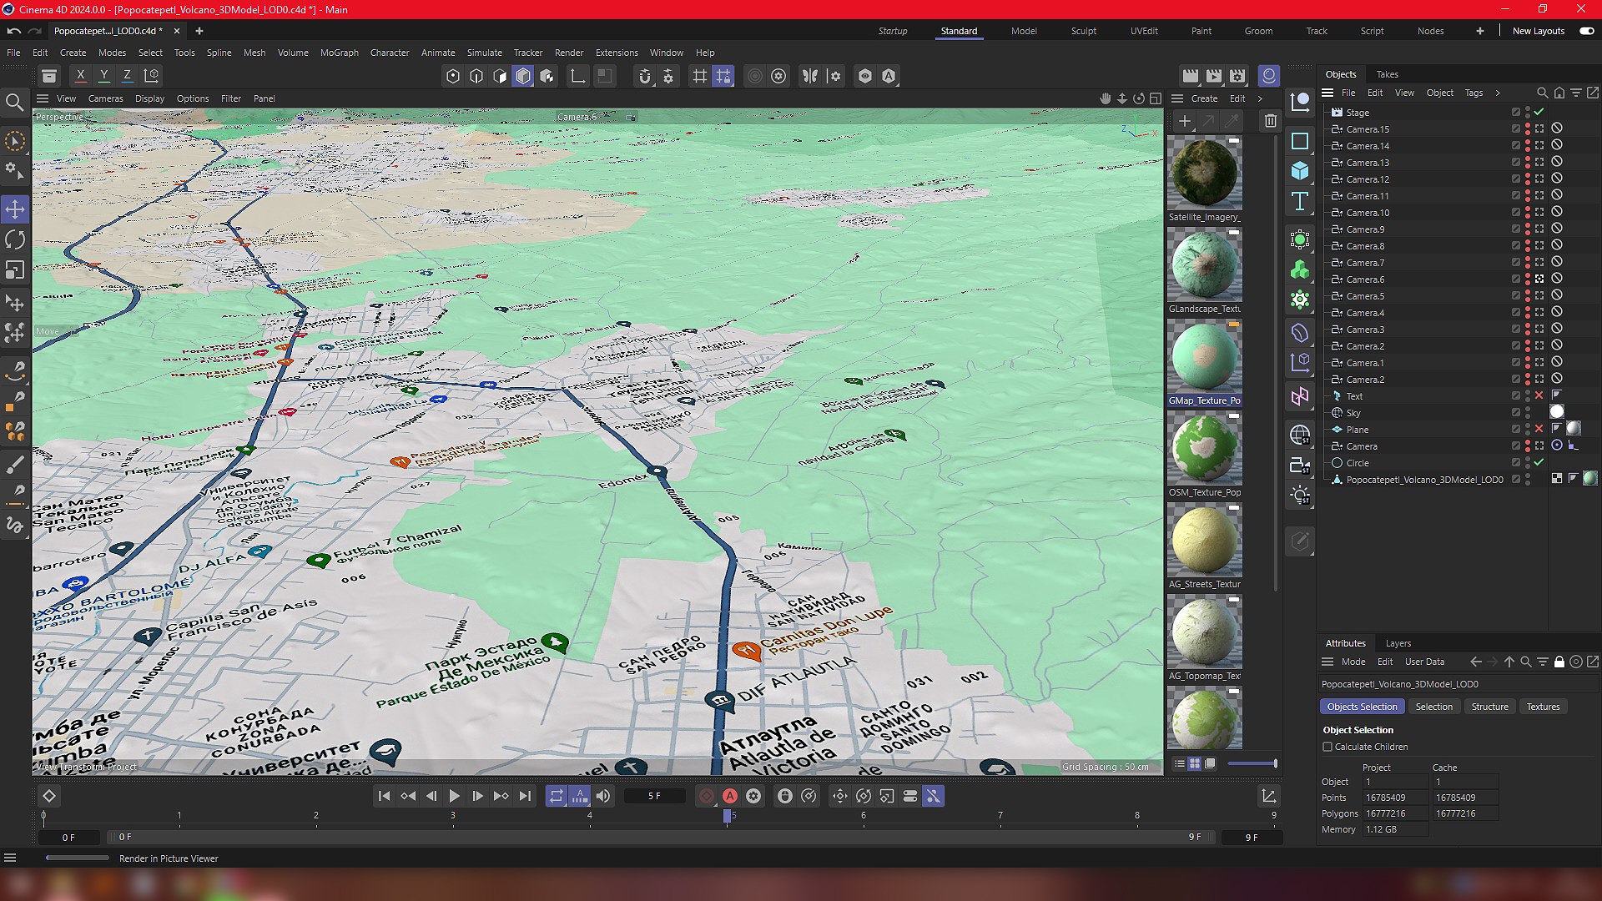Viewport: 1602px width, 901px height.
Task: Click the Redo arrow
Action: coord(35,31)
